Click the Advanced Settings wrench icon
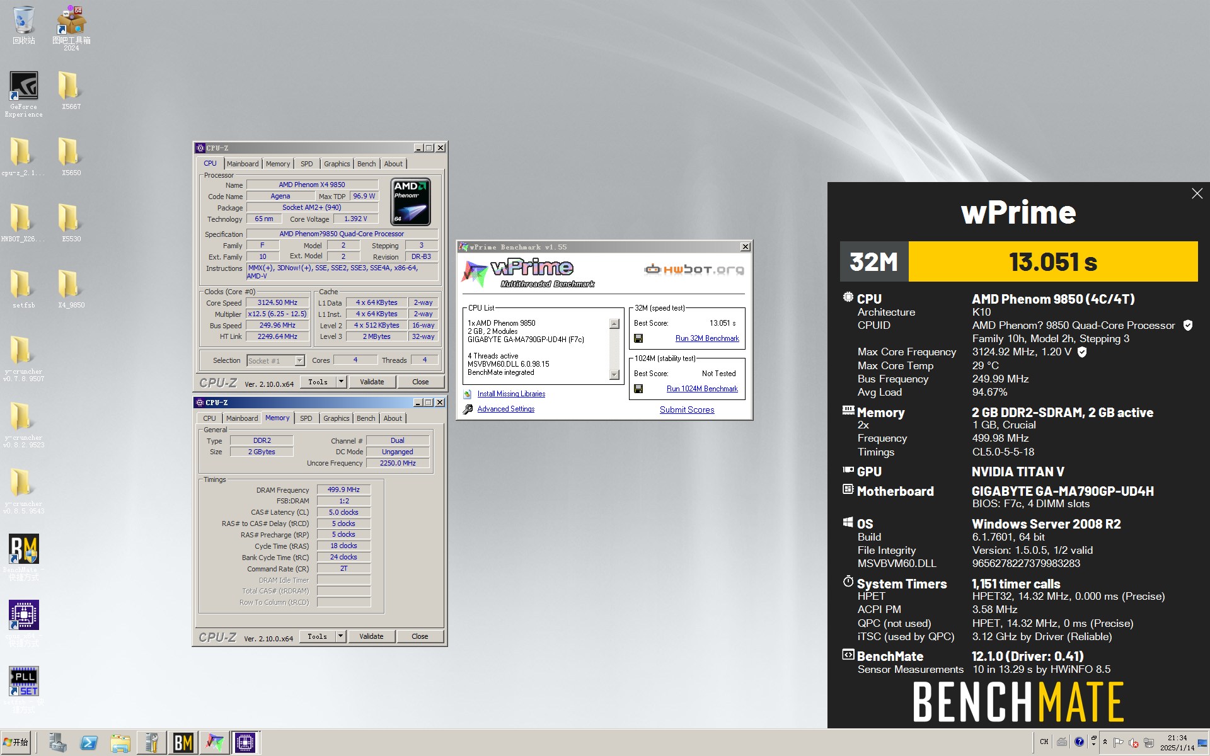The height and width of the screenshot is (756, 1210). (468, 409)
